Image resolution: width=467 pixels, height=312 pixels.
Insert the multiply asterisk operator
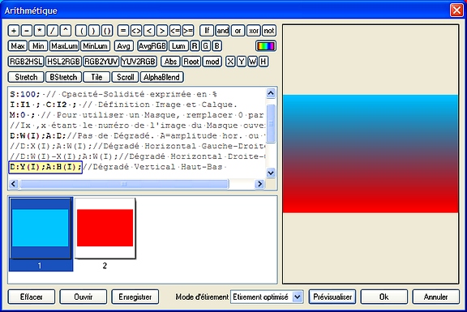(x=40, y=31)
